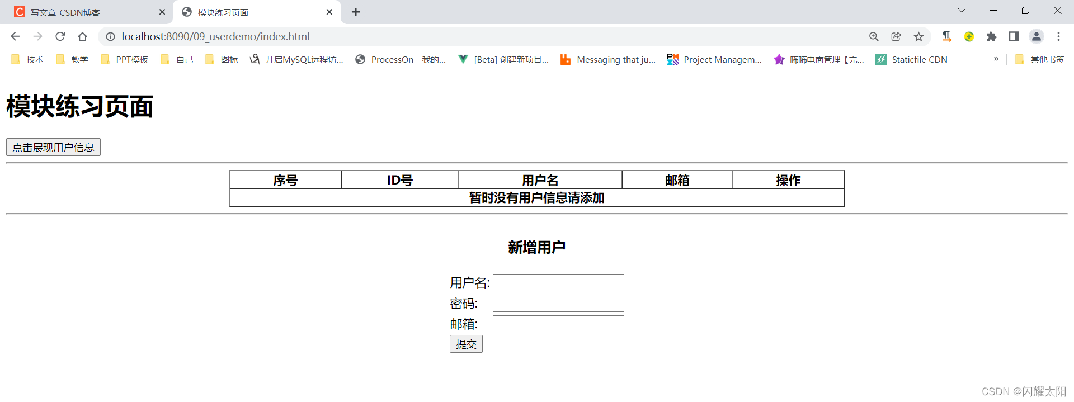Click the 密码 input field

pyautogui.click(x=558, y=303)
